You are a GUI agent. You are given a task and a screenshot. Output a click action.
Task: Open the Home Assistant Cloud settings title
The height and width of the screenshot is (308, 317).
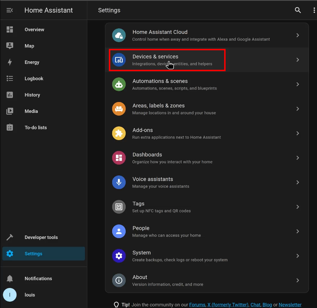[160, 32]
